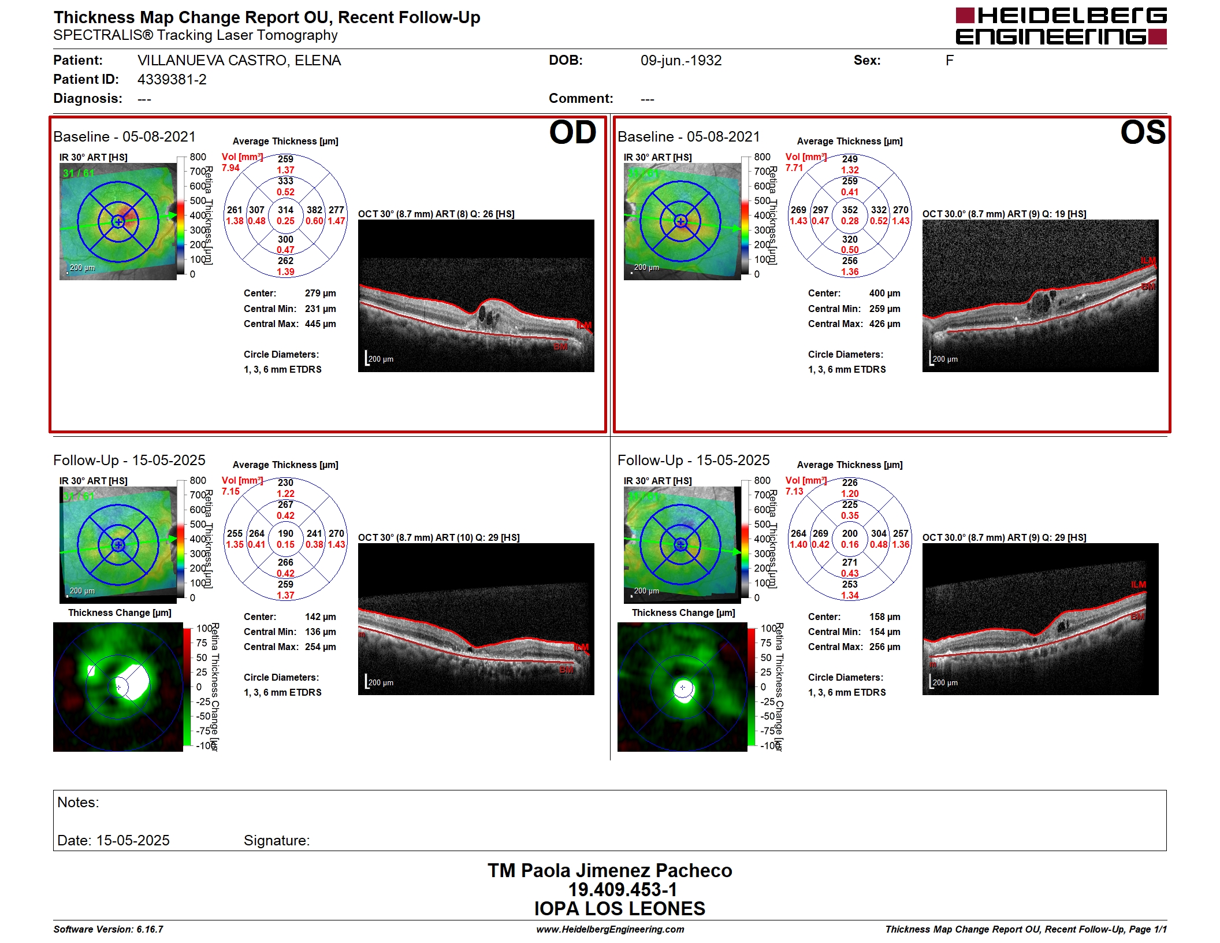Image resolution: width=1220 pixels, height=943 pixels.
Task: Click the Signature field in Notes
Action: [276, 841]
